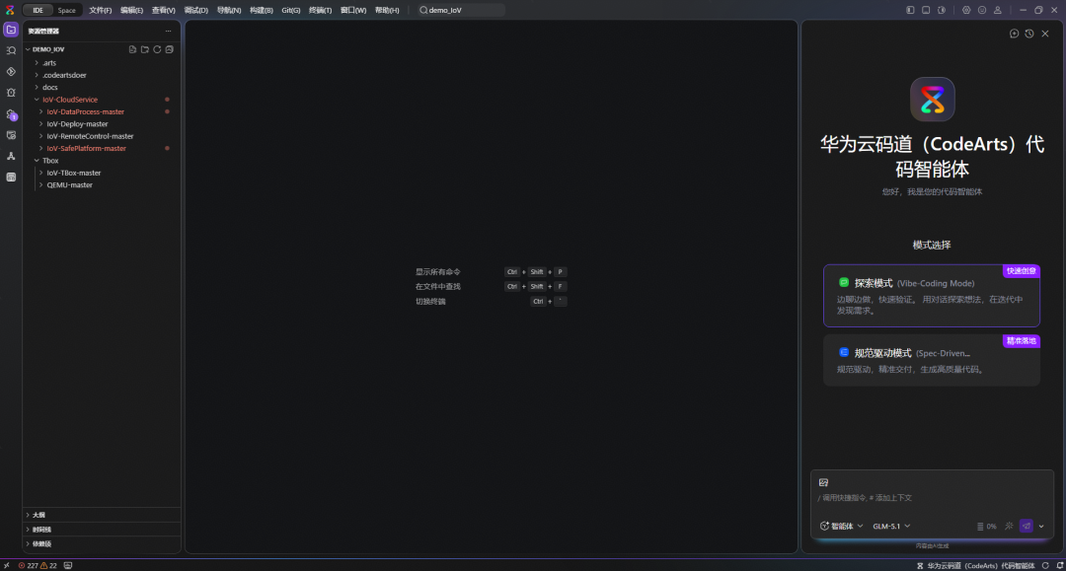Click the sparkle enhance prompt icon
1066x571 pixels.
(1009, 527)
